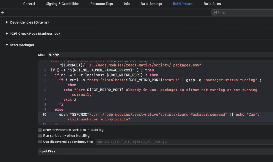273x162 pixels.
Task: Click the Shell label
Action: click(x=42, y=55)
